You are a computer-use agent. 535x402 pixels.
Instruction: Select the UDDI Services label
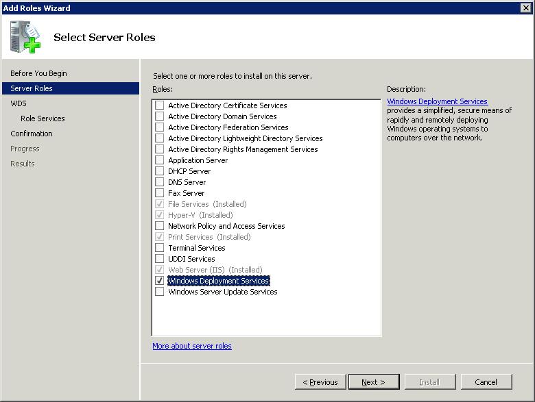pyautogui.click(x=191, y=259)
